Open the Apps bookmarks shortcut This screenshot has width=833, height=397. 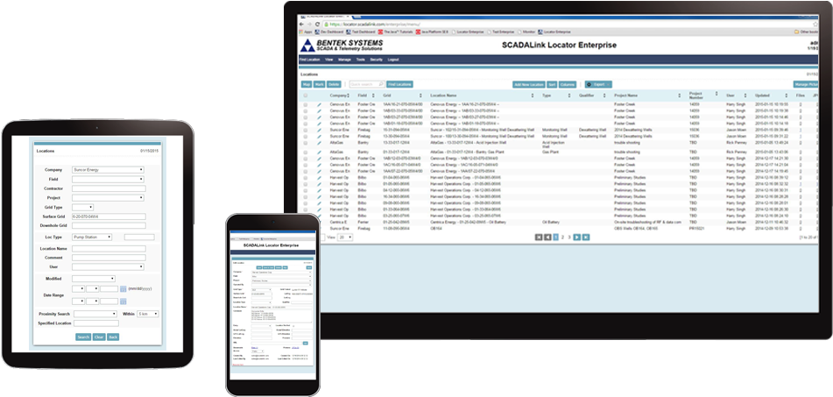pos(306,32)
